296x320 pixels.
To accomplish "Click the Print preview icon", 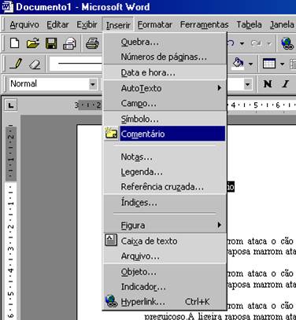I will (x=69, y=43).
